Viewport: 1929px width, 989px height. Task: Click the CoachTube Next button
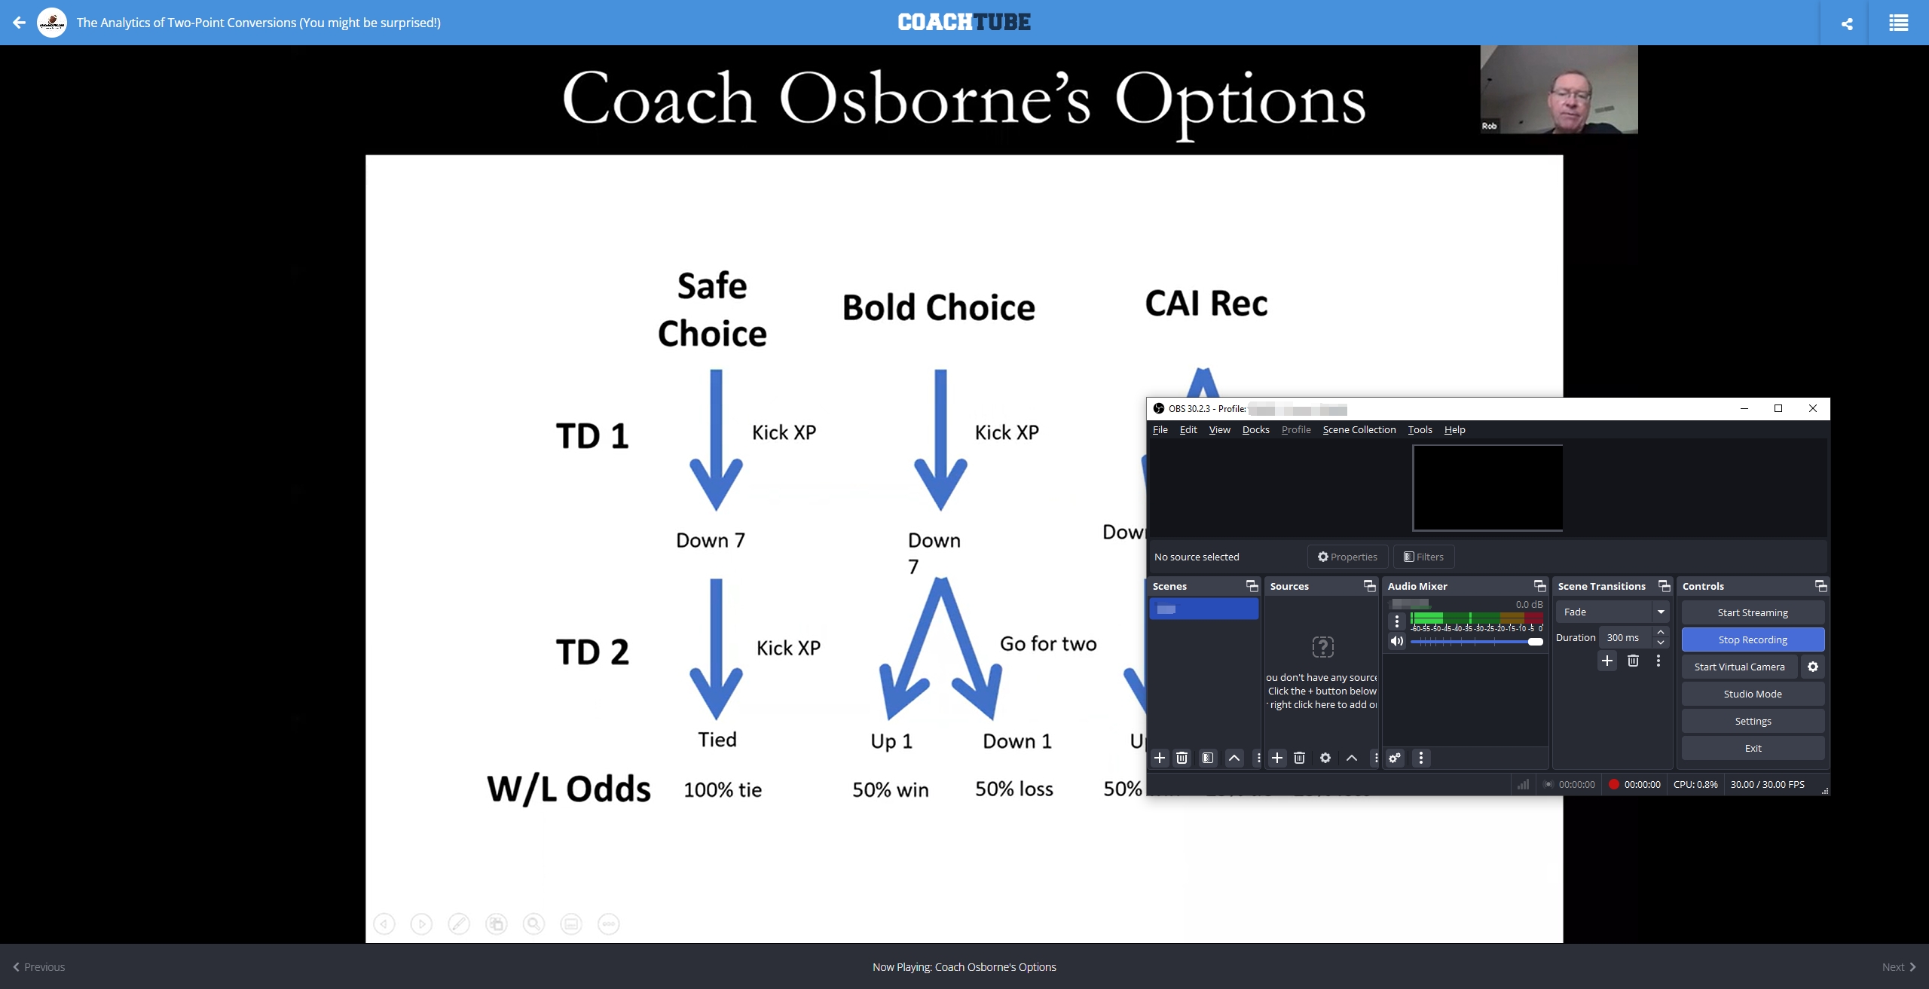(x=1896, y=966)
